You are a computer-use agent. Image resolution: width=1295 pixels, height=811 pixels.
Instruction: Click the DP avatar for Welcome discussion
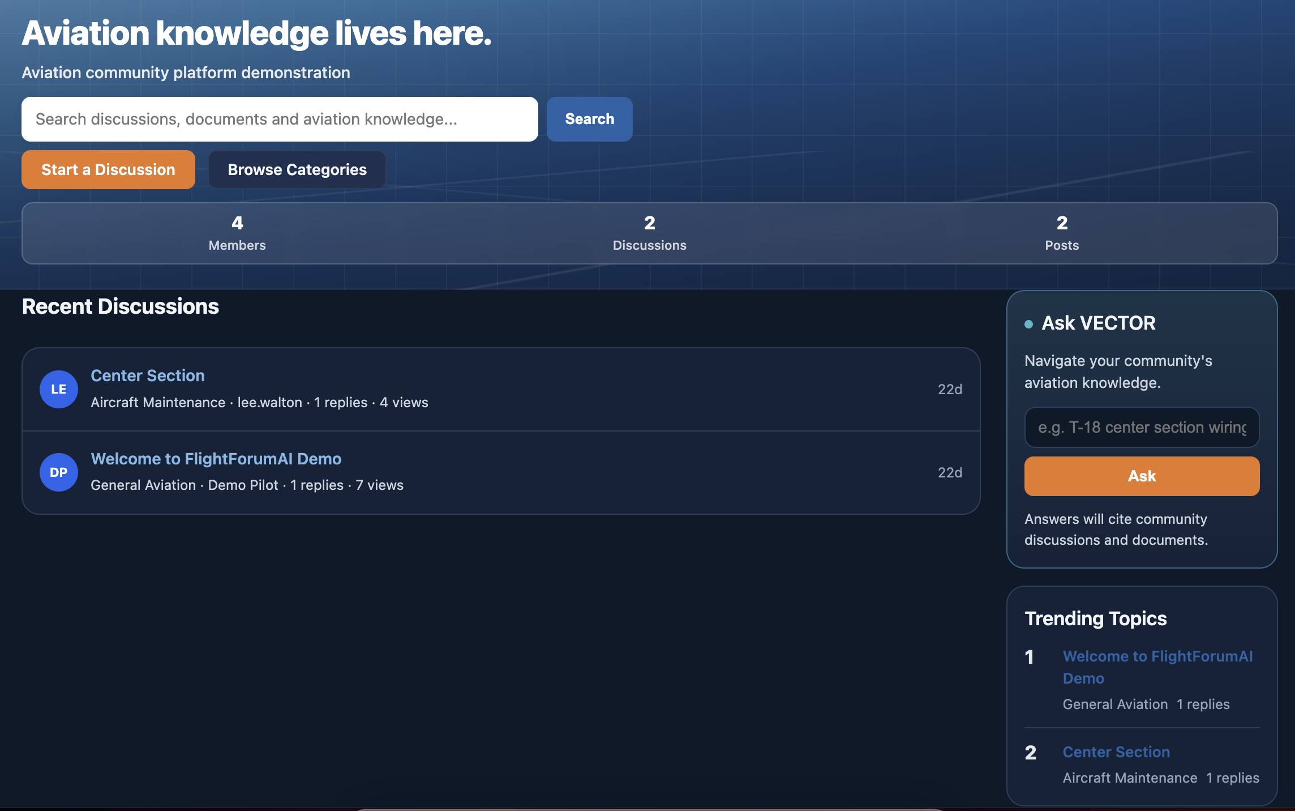59,472
